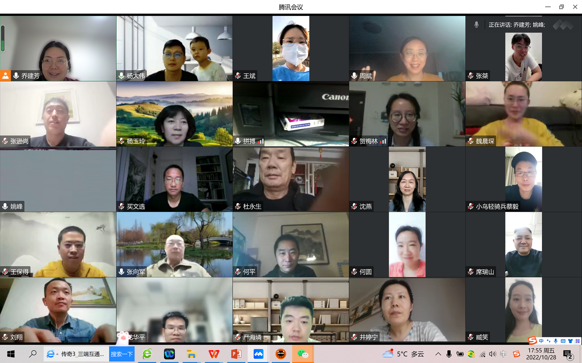The height and width of the screenshot is (363, 582).
Task: Switch to the 传奇3_三端互通 browser tab in taskbar
Action: click(76, 354)
